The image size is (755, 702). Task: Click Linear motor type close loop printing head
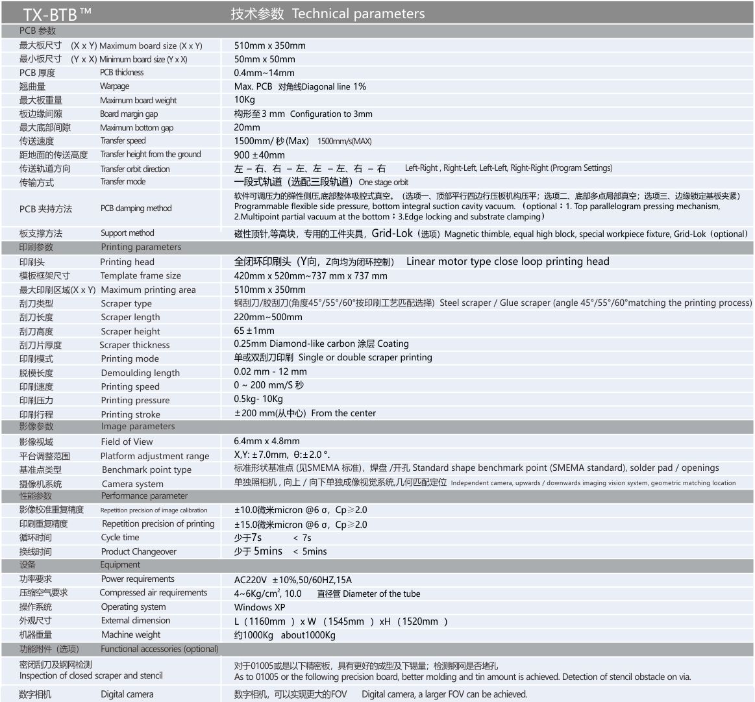pyautogui.click(x=508, y=261)
